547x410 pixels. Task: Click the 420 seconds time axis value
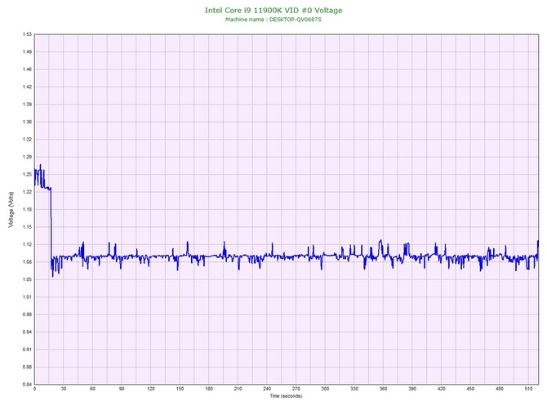click(442, 389)
